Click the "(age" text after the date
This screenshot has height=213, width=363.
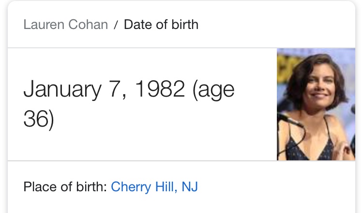tap(213, 90)
